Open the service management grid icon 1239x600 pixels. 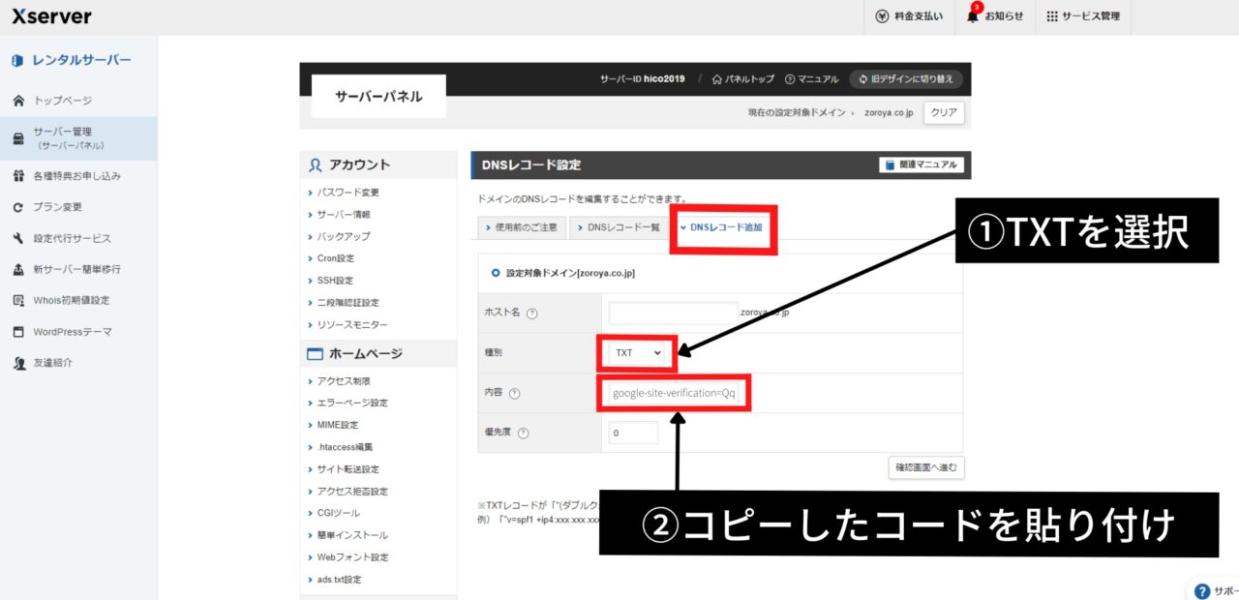[x=1052, y=16]
